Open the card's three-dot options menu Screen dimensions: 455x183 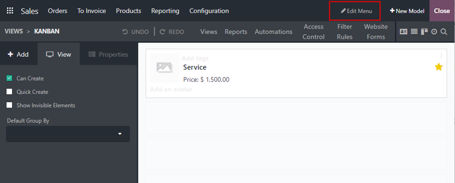[x=441, y=56]
